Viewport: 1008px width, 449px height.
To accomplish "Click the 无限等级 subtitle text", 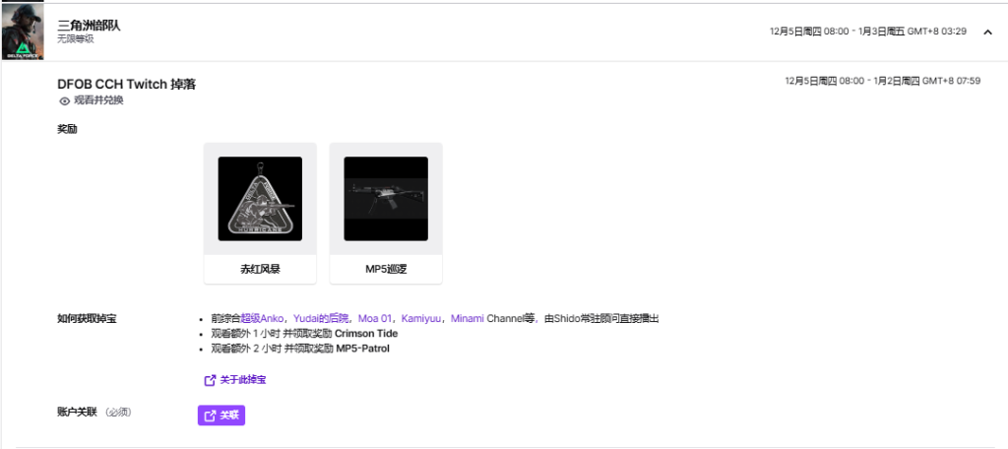I will point(75,39).
